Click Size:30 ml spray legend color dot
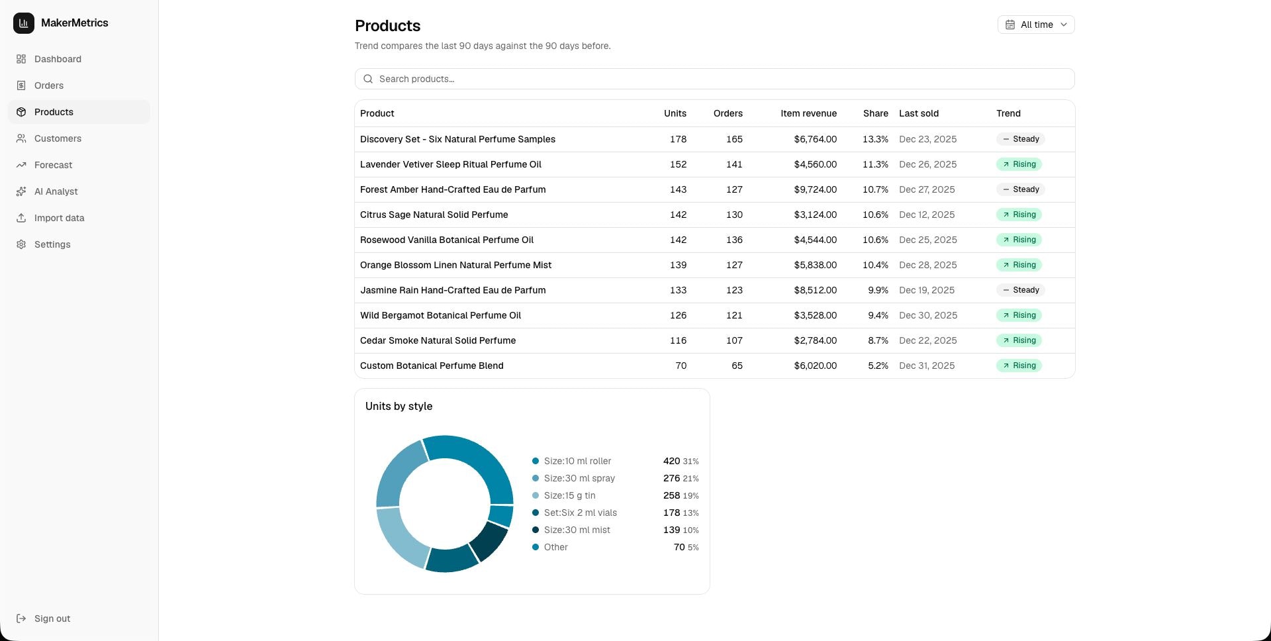 coord(536,478)
